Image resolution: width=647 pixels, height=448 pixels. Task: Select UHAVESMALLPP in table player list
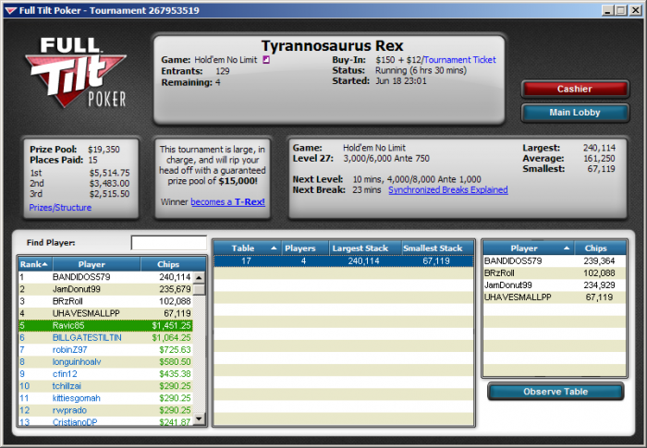(x=555, y=297)
